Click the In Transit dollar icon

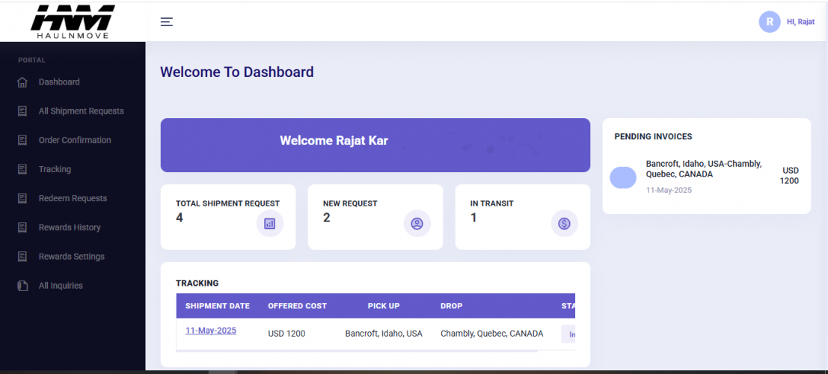(x=565, y=223)
